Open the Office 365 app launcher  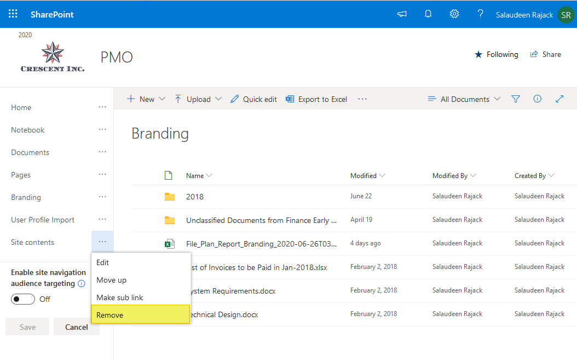coord(12,14)
